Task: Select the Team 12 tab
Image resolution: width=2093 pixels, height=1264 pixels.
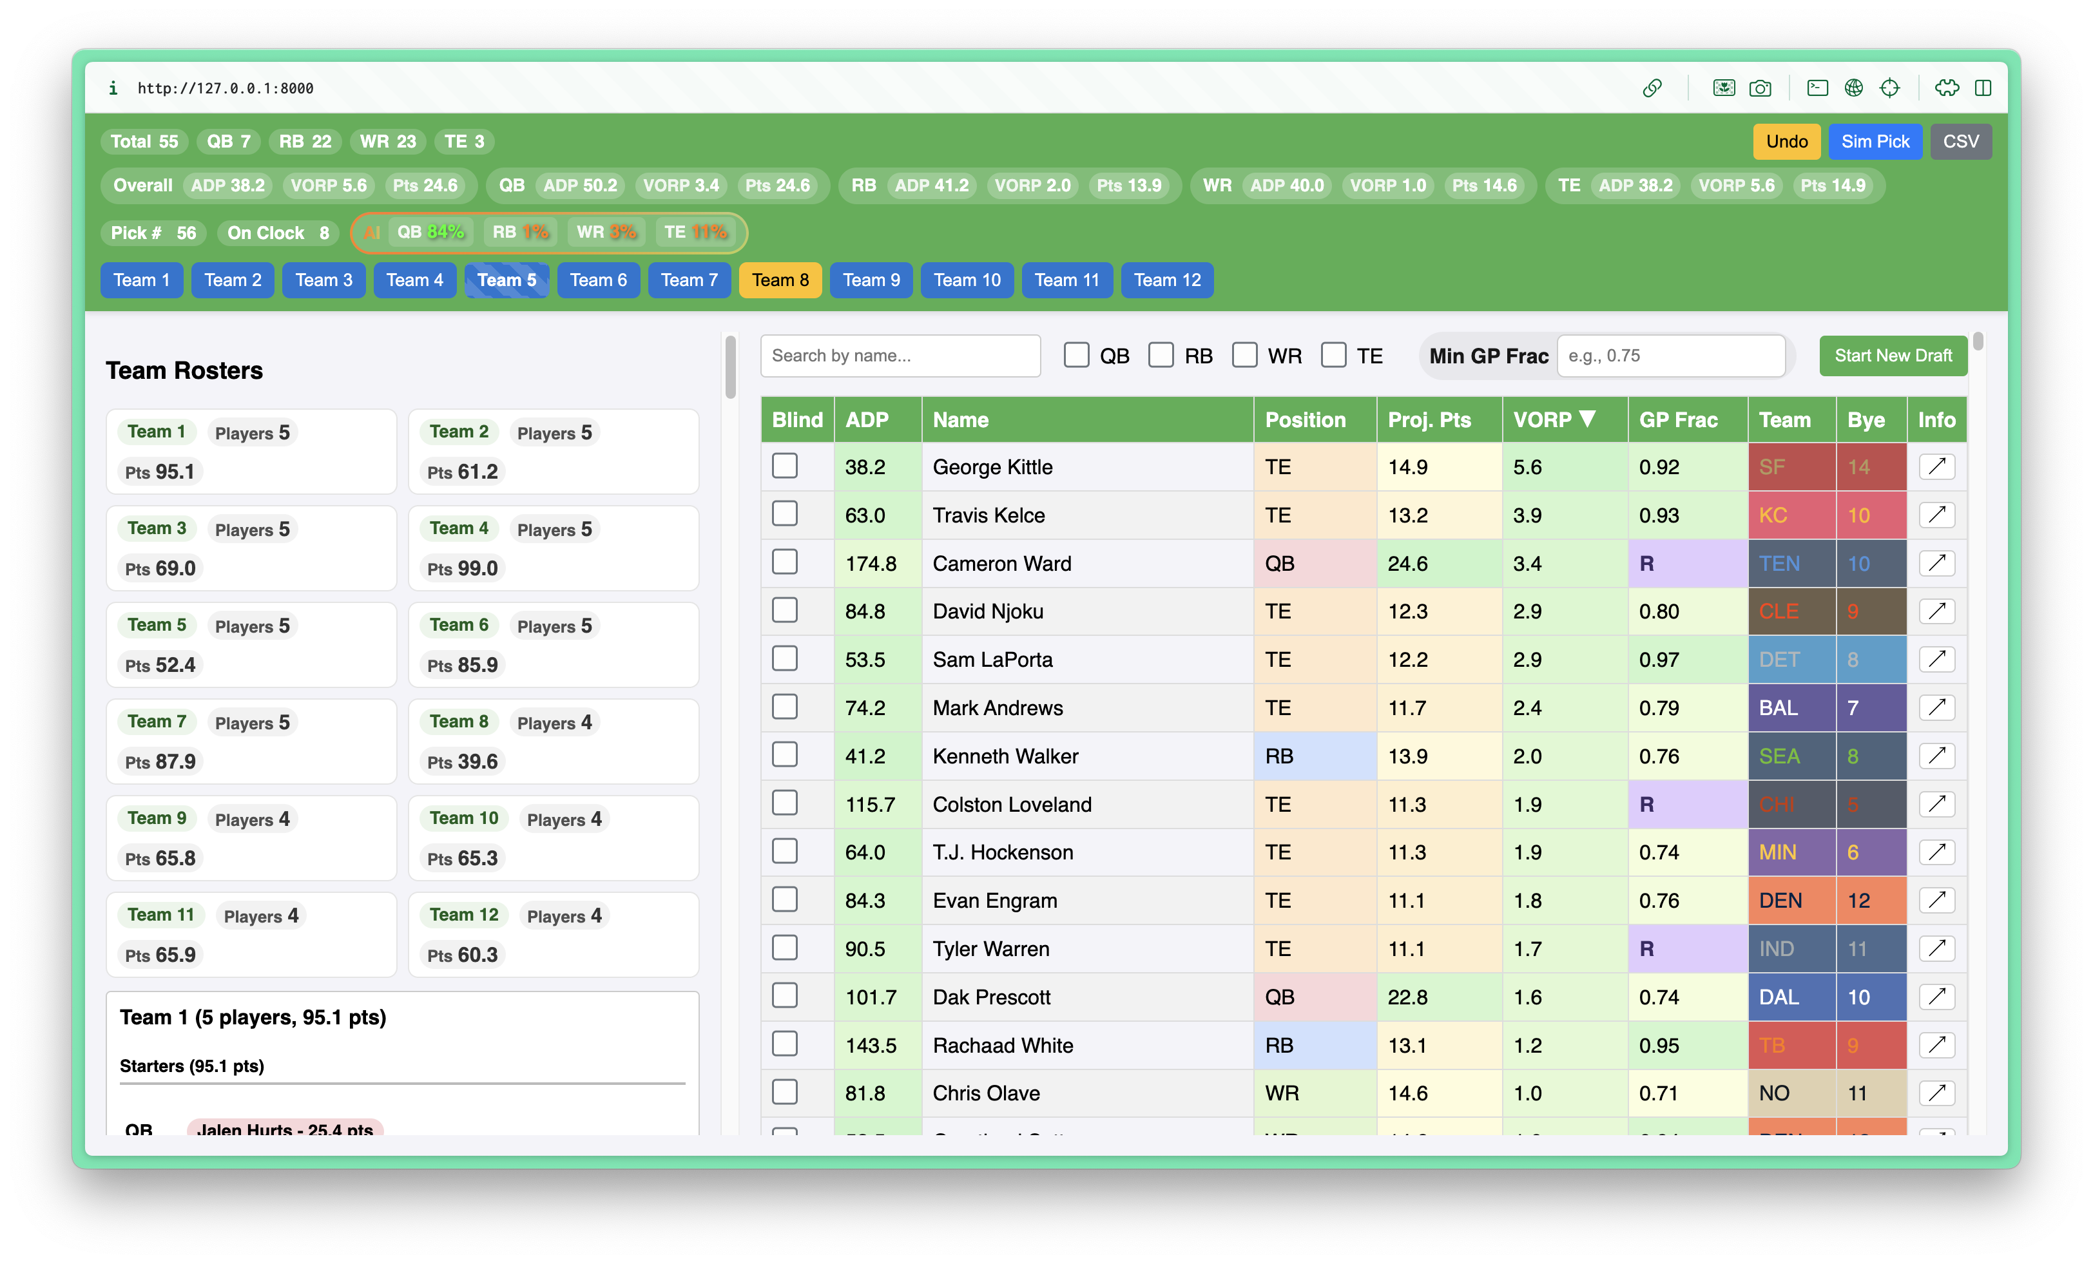Action: (1166, 280)
